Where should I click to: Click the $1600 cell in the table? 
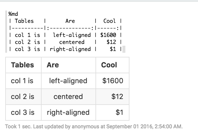tap(113, 81)
